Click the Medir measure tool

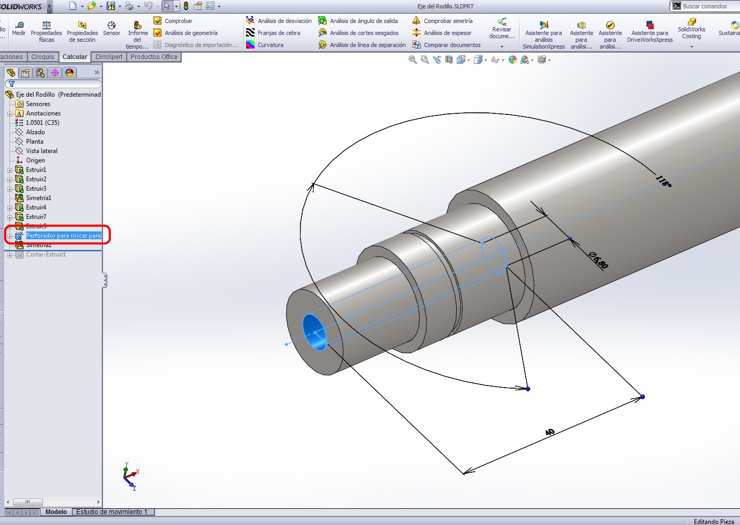point(19,29)
